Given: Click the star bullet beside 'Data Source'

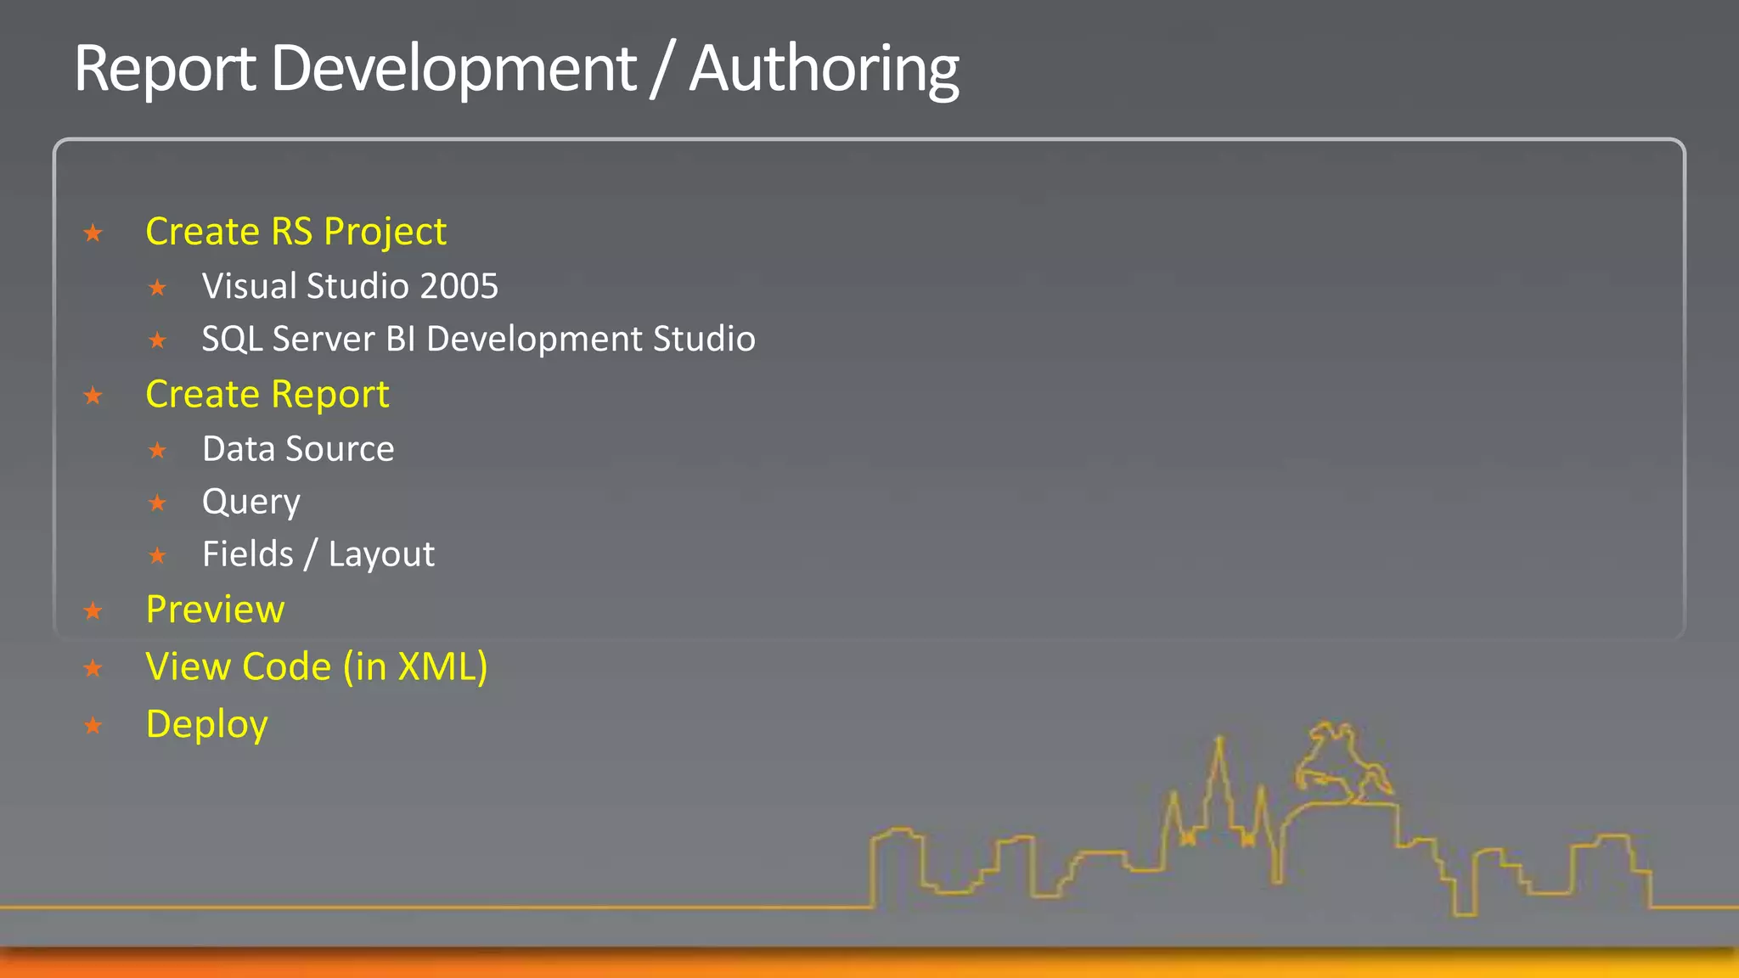Looking at the screenshot, I should 157,450.
